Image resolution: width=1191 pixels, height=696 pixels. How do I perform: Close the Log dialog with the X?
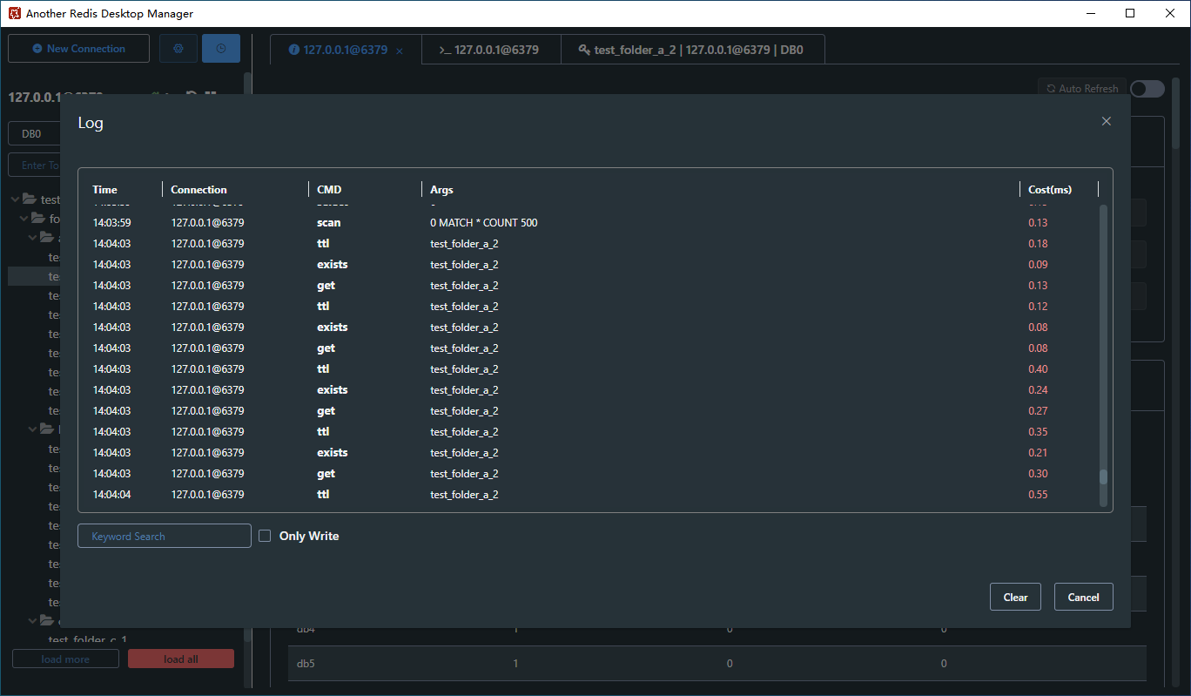click(x=1107, y=121)
